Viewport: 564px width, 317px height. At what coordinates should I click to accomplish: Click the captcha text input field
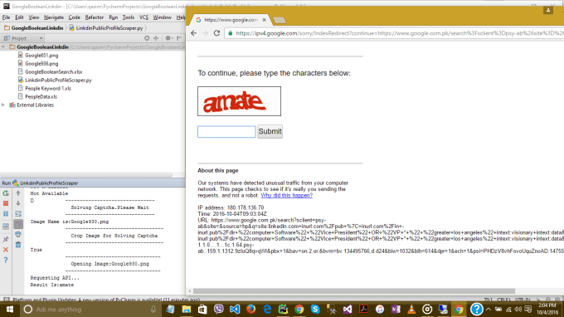[226, 132]
